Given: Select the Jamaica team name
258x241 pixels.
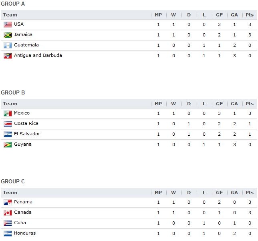Looking at the screenshot, I should (23, 34).
